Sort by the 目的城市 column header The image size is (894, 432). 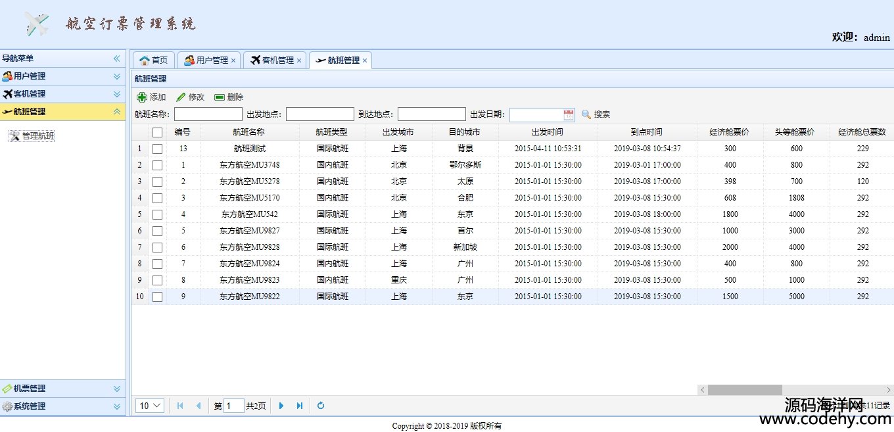point(465,132)
